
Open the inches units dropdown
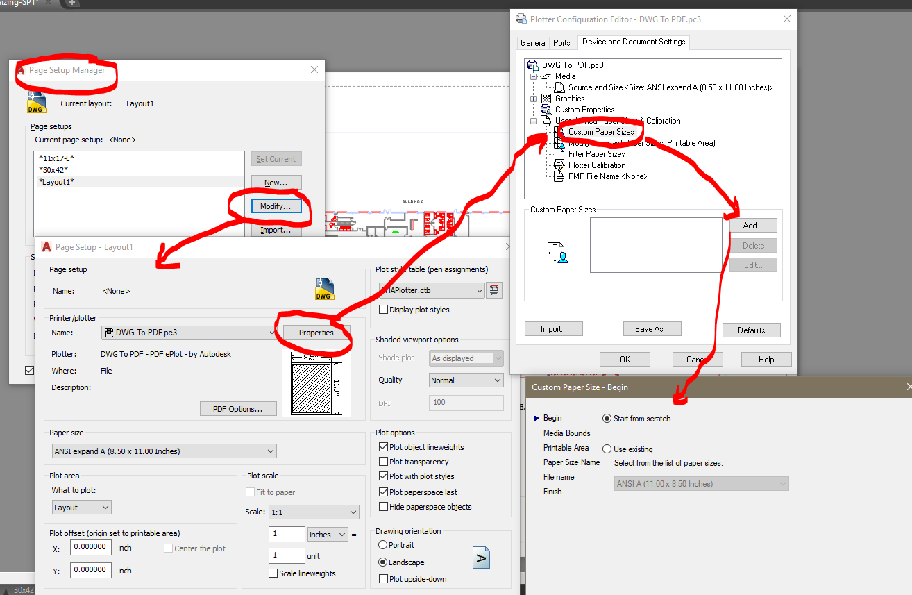coord(328,535)
